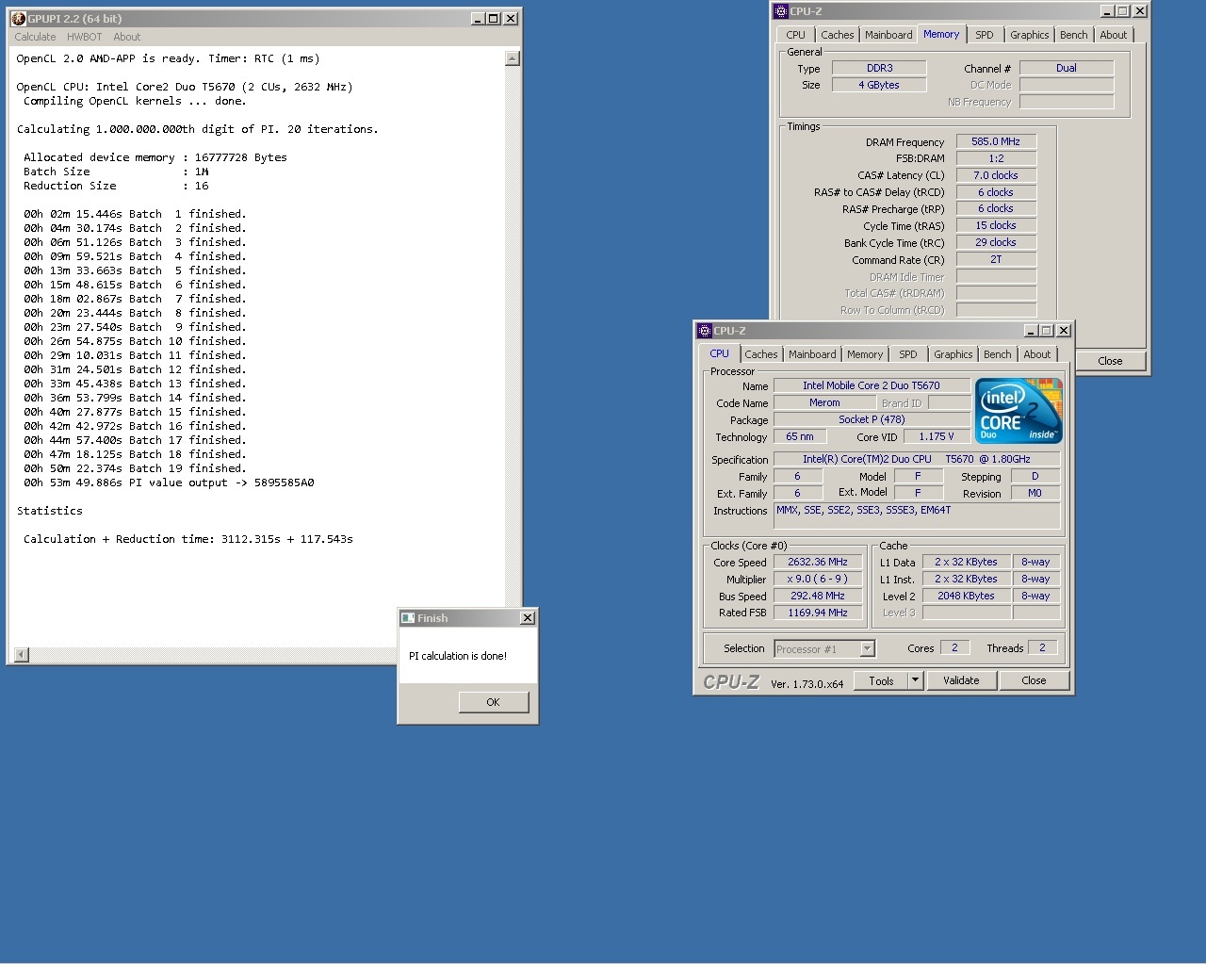Open Graphics tab in front CPU-Z window
The image size is (1206, 965).
pyautogui.click(x=953, y=354)
